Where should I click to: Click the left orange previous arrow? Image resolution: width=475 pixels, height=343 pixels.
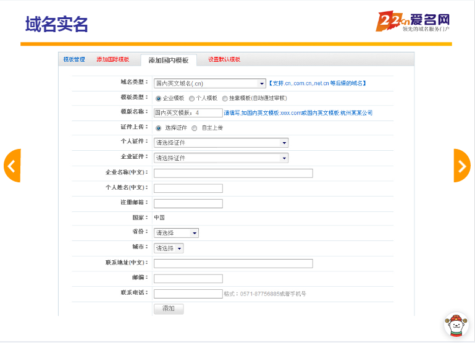tap(12, 166)
